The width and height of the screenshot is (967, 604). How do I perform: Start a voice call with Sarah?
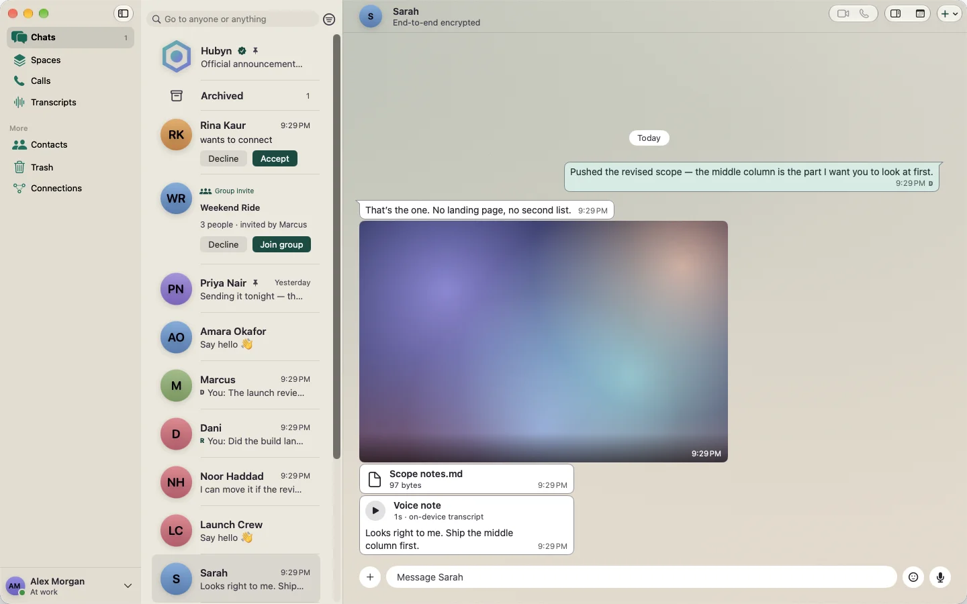pos(864,13)
